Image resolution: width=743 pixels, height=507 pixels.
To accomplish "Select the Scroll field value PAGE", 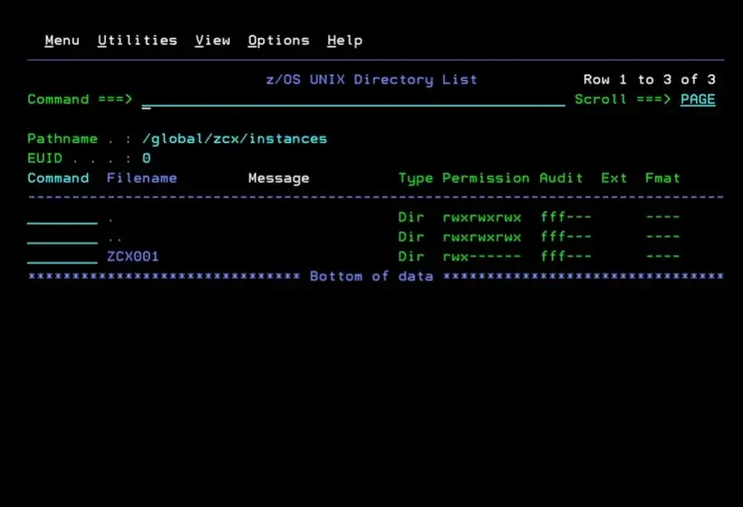I will pos(698,100).
